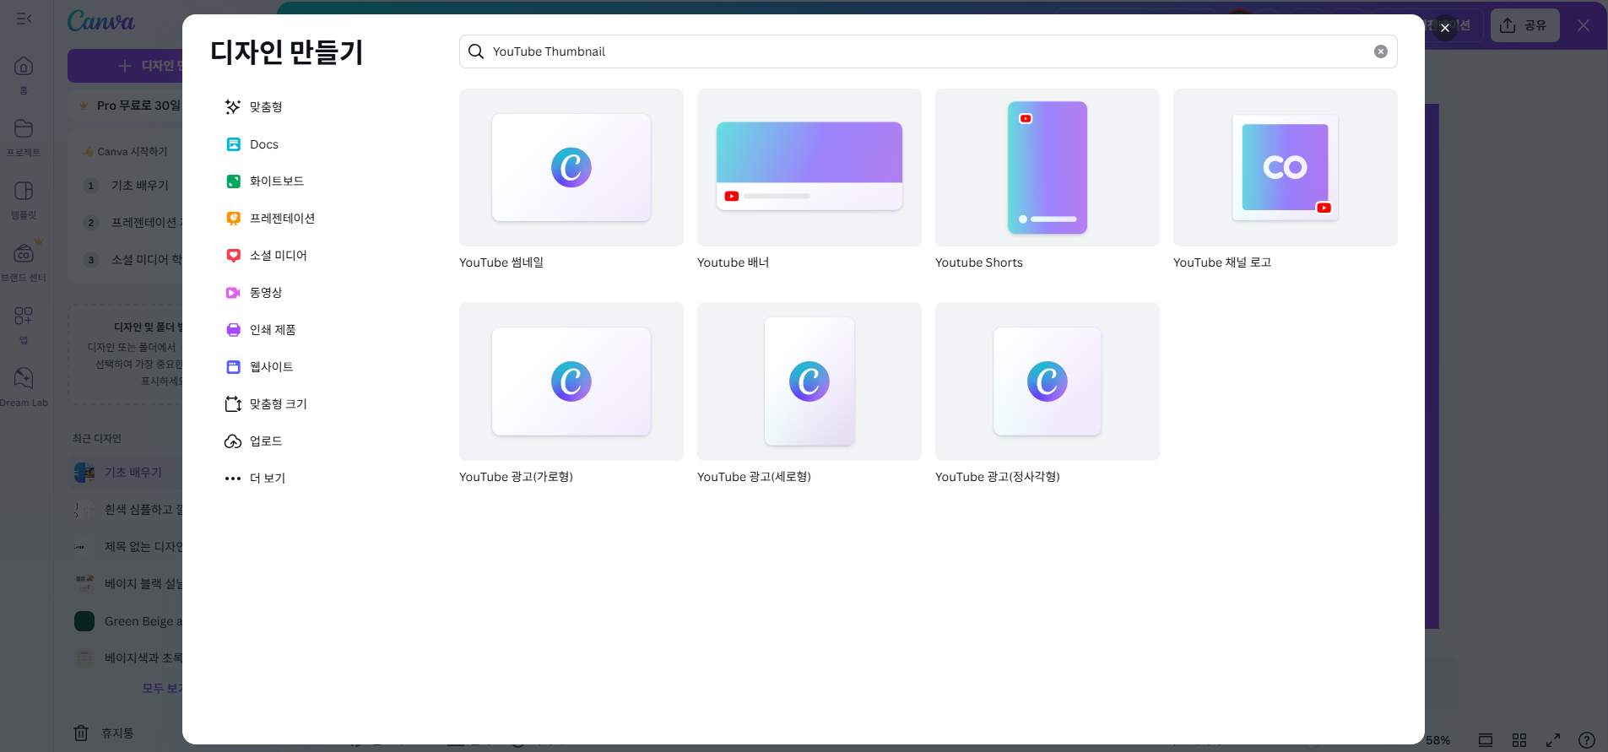The image size is (1608, 752).
Task: Select the YouTube 썸네일 design thumbnail
Action: (x=571, y=168)
